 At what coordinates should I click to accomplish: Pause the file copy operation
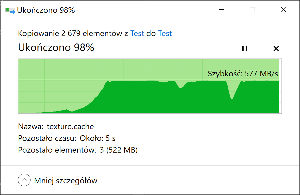pos(244,49)
